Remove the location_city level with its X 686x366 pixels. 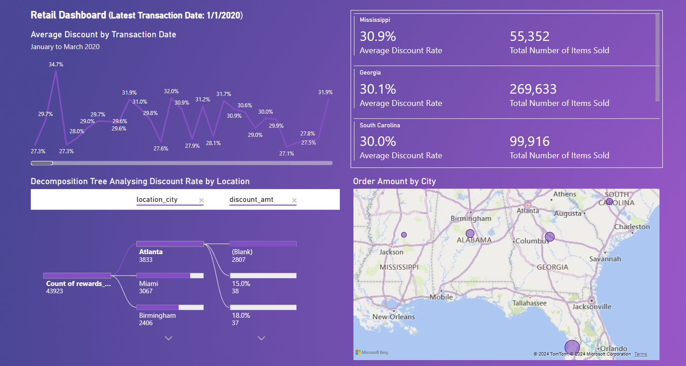click(x=202, y=200)
